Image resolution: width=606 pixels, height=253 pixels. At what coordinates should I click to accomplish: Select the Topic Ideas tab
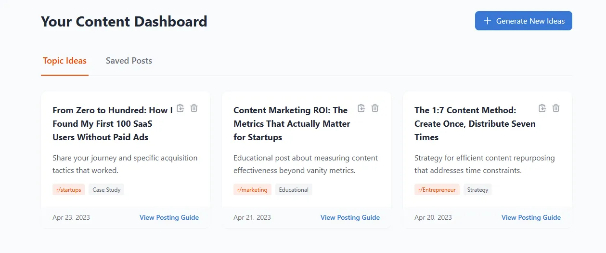(64, 61)
